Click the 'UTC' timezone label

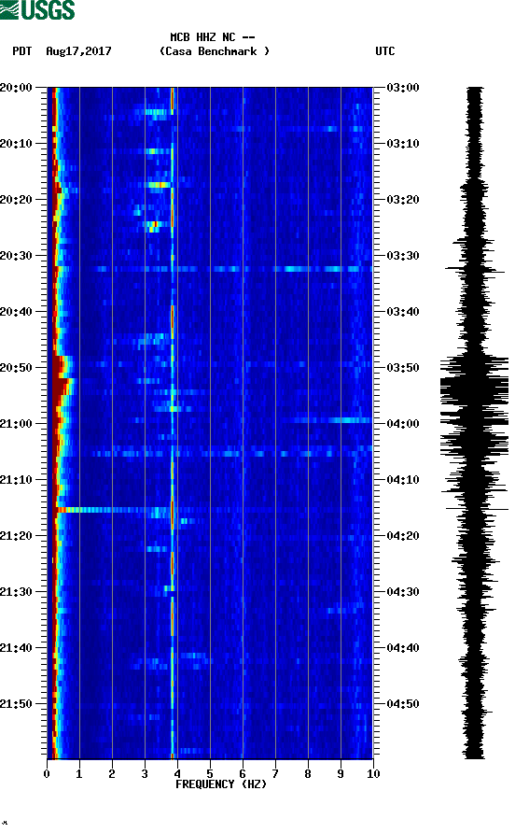tap(385, 51)
